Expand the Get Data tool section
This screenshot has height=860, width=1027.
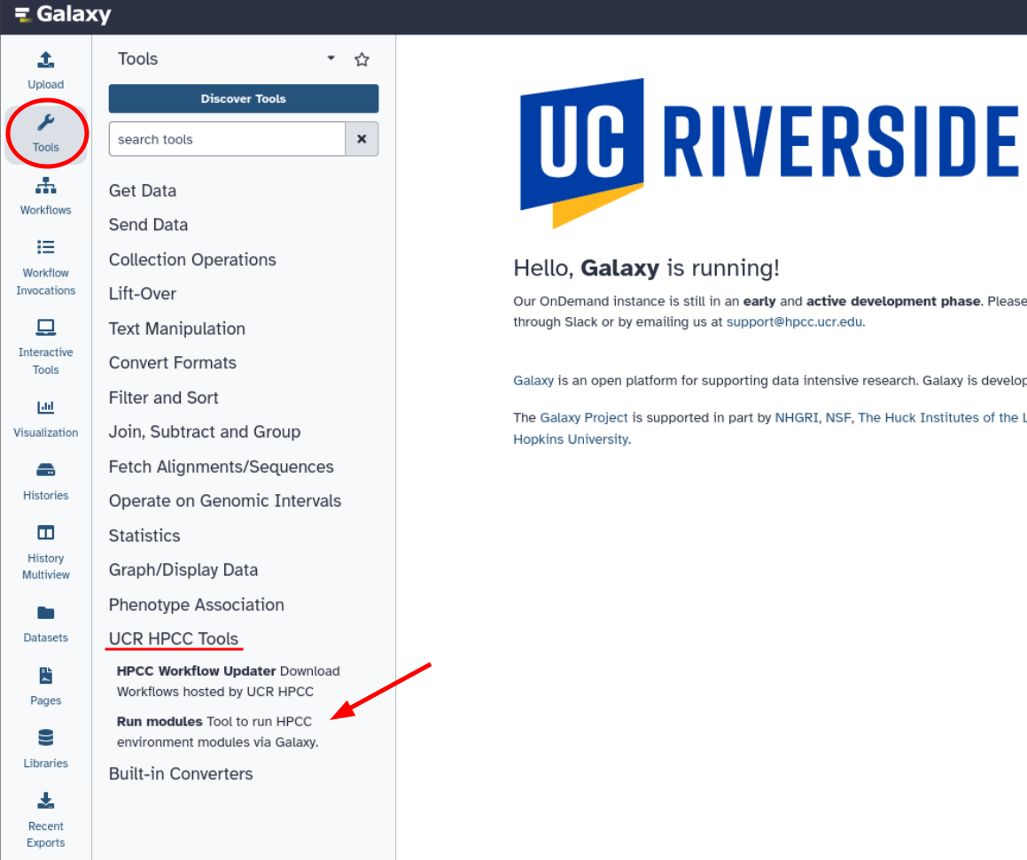coord(143,190)
